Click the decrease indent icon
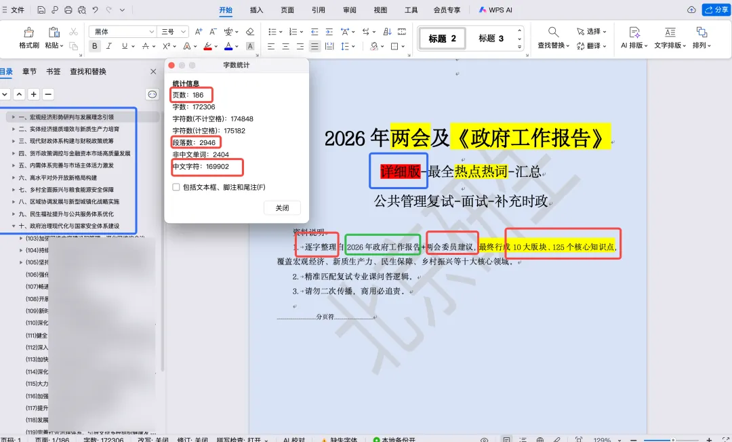The image size is (732, 442). pos(314,32)
